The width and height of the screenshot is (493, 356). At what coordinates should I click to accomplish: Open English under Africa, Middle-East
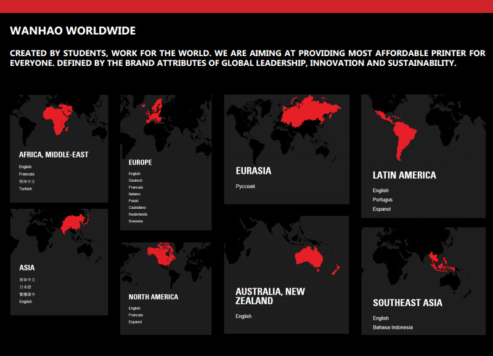[25, 167]
